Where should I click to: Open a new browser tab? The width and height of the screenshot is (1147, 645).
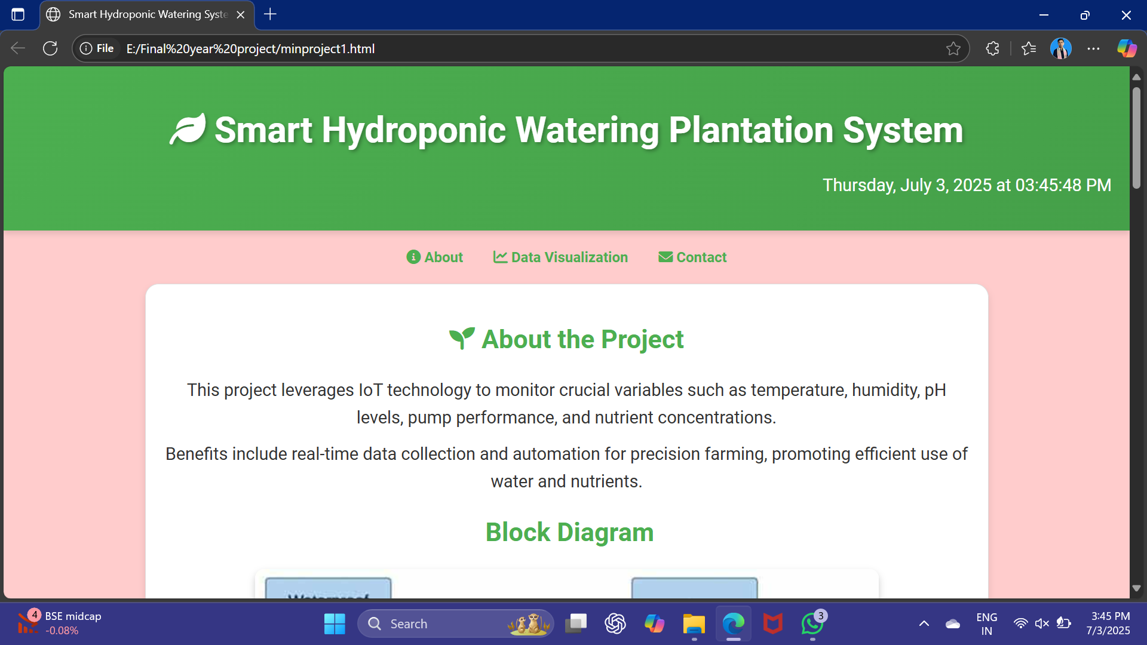coord(270,14)
